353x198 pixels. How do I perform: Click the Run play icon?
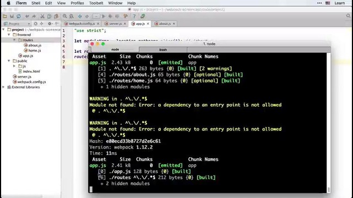click(104, 16)
